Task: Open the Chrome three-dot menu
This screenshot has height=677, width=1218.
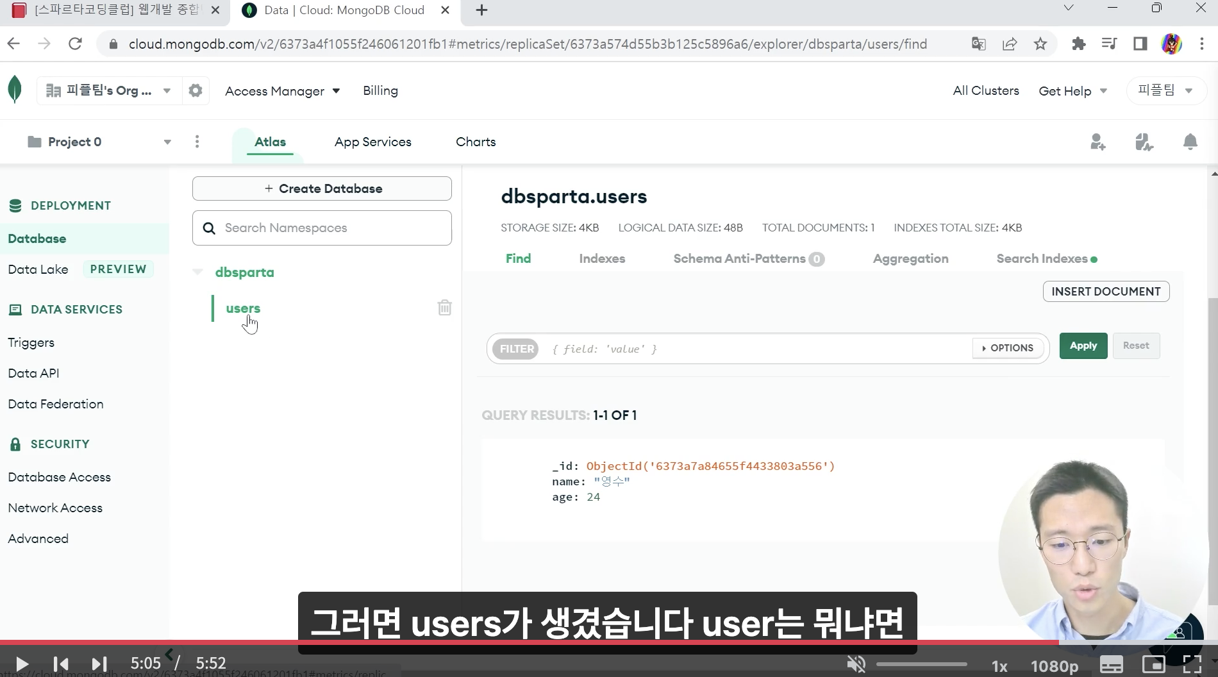Action: click(1201, 44)
